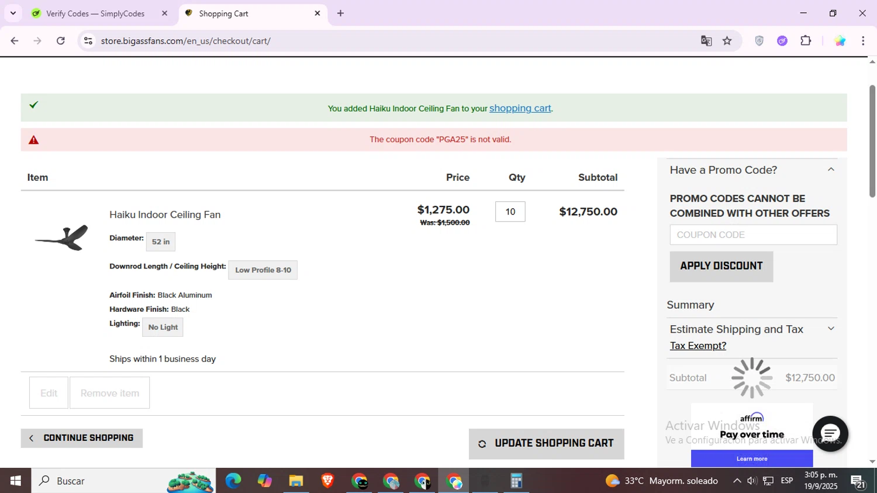Click CONTINUE SHOPPING button
This screenshot has width=877, height=493.
coord(82,438)
